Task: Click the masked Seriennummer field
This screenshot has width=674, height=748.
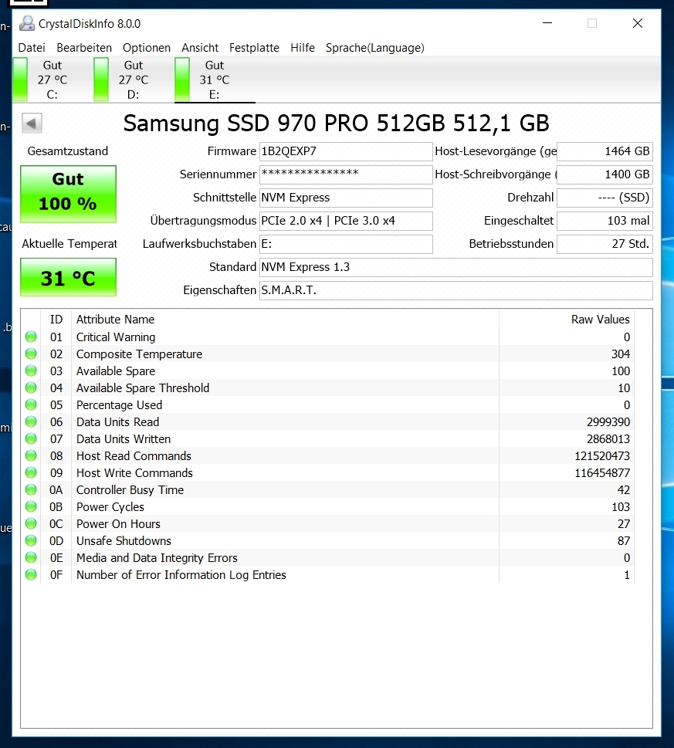Action: pos(346,174)
